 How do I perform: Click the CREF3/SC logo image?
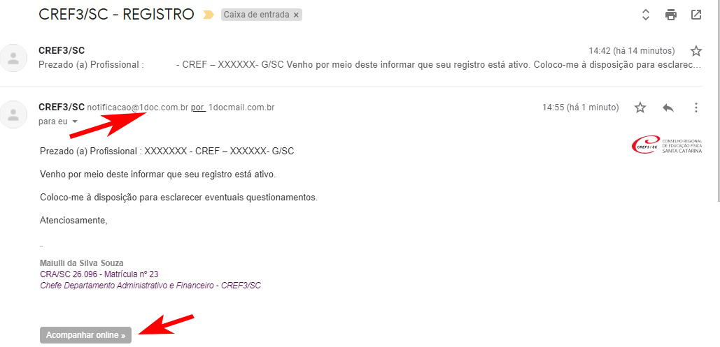tap(667, 145)
